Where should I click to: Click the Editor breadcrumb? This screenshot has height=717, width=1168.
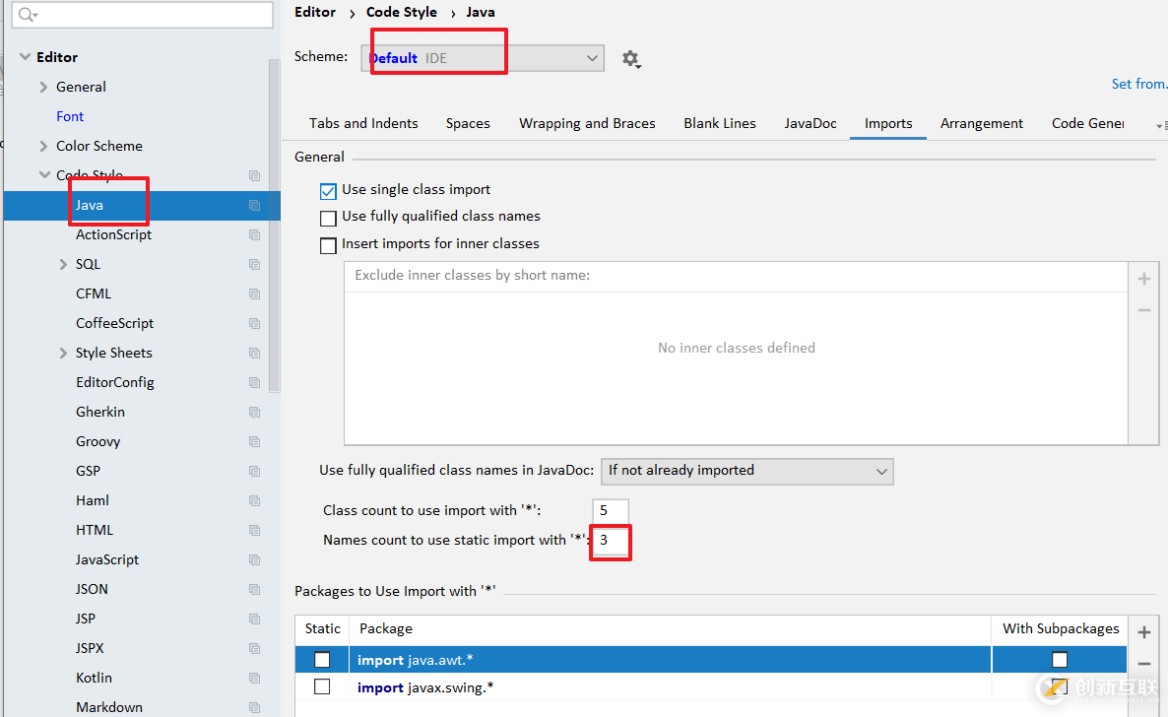(x=315, y=12)
